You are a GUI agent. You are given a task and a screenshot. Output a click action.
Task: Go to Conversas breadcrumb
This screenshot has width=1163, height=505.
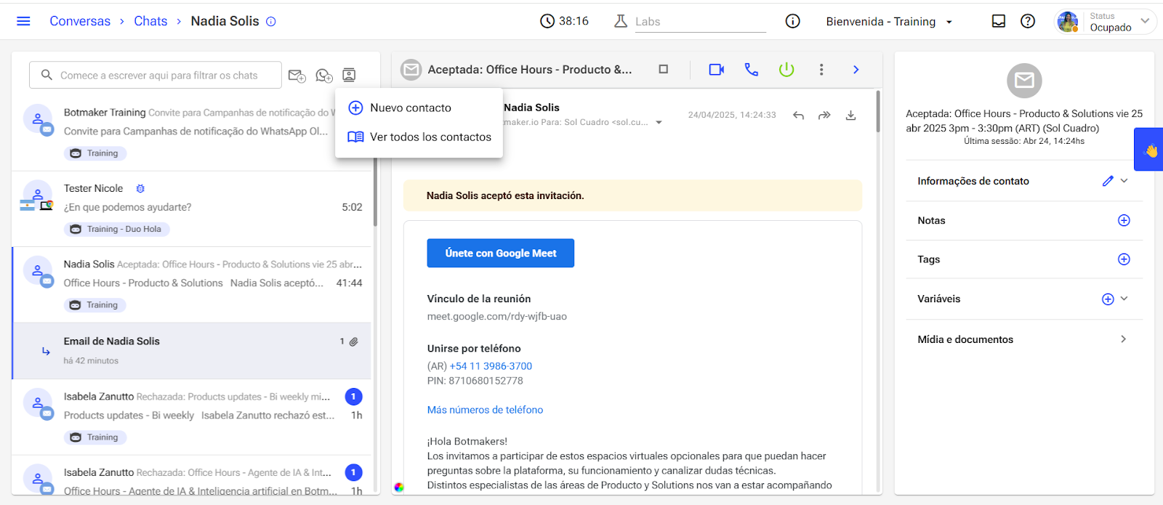pos(80,21)
